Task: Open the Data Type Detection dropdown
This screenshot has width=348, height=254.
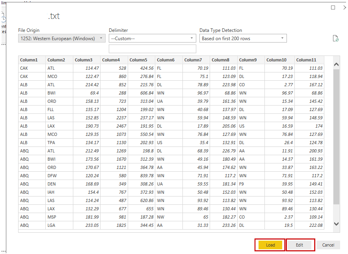Action: point(243,38)
